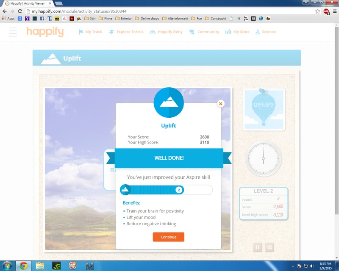Open the Facebook bookmark icon
339x271 pixels.
tap(42, 19)
